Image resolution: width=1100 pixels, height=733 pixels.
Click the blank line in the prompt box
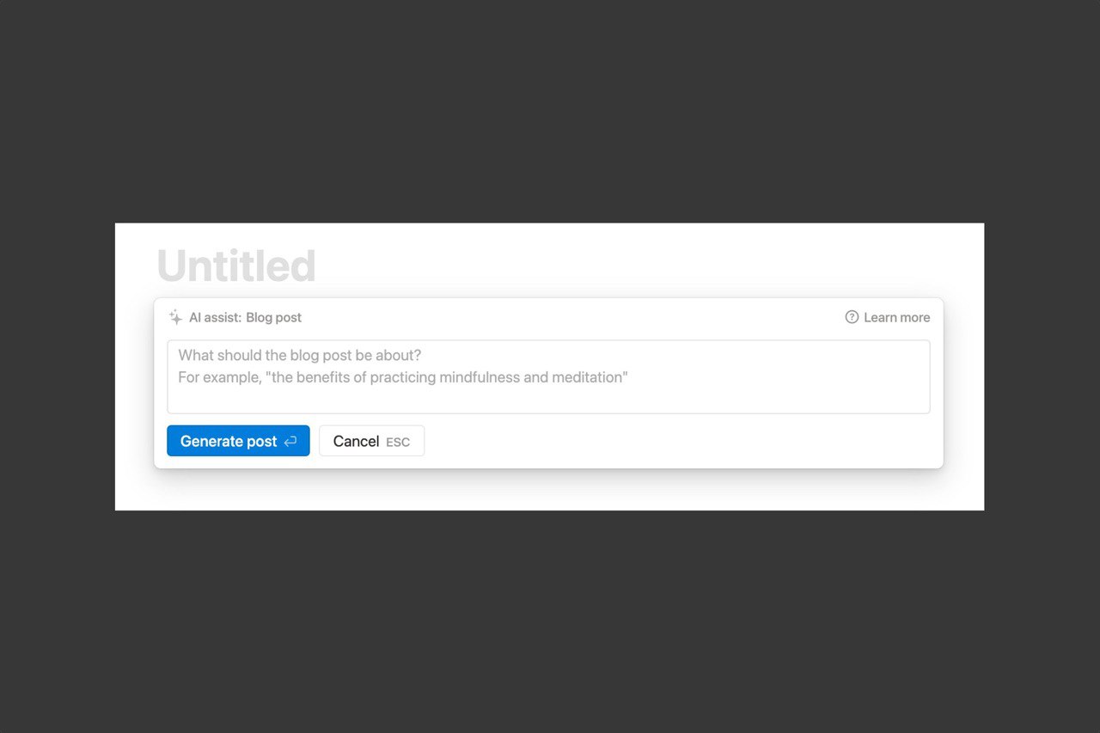548,399
